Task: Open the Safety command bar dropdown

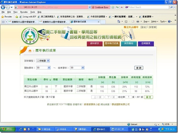Action: click(x=155, y=22)
